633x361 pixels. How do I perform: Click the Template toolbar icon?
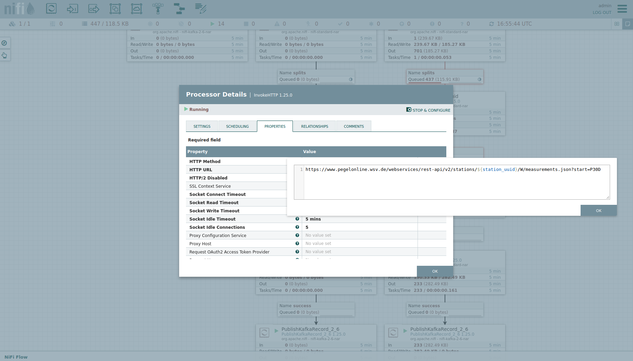pos(179,9)
